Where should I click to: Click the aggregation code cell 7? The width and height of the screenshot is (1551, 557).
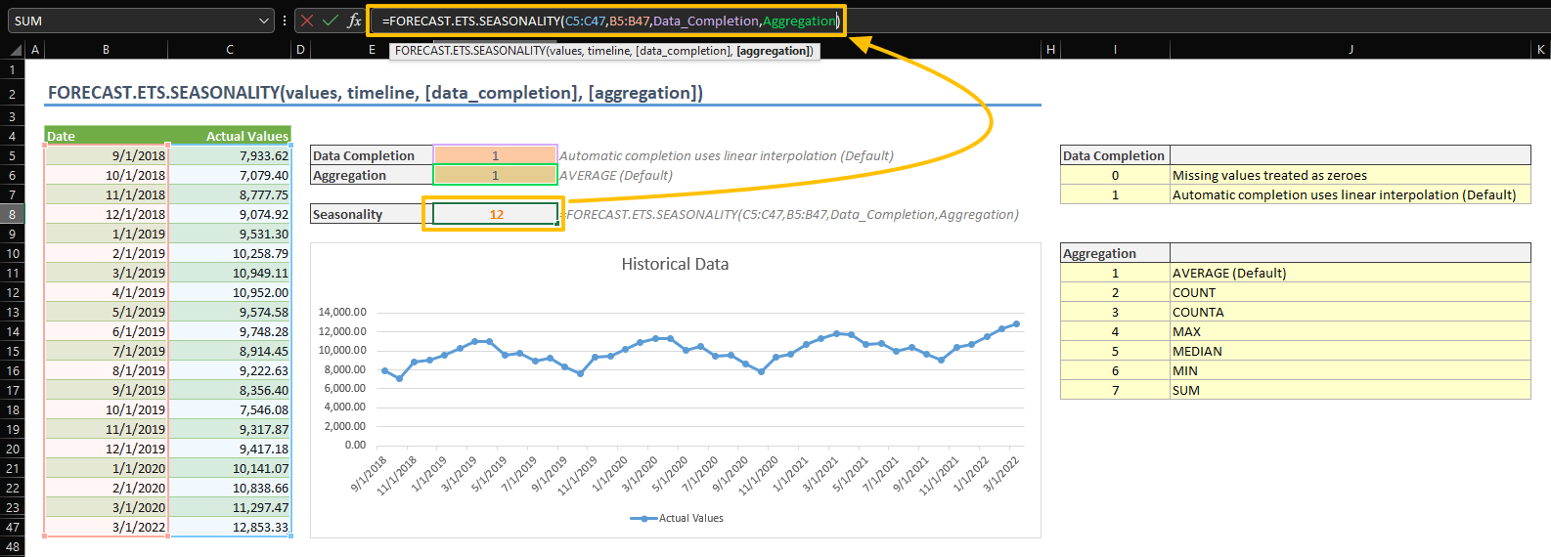tap(1115, 390)
